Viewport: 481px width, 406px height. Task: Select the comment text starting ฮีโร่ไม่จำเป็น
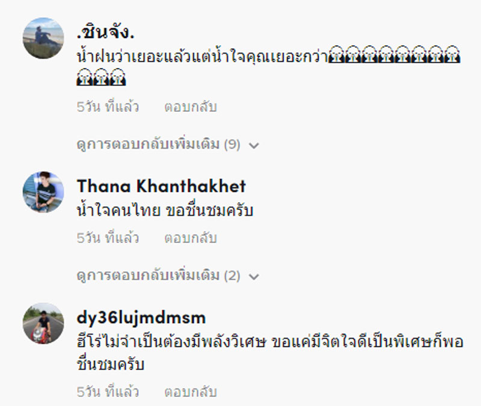pos(270,353)
